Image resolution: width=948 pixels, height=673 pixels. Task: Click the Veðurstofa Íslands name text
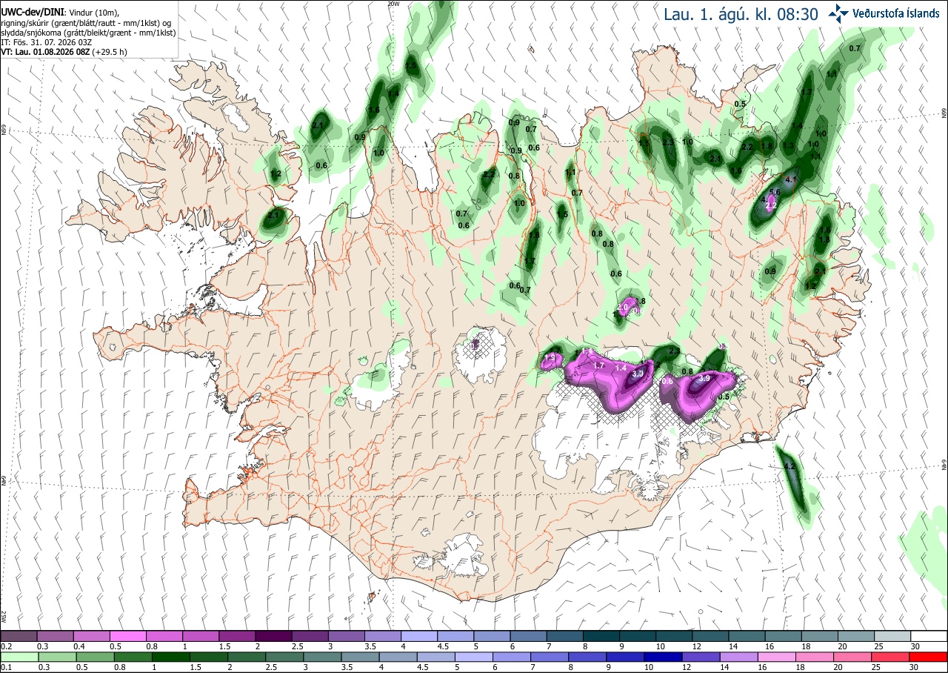pyautogui.click(x=896, y=13)
